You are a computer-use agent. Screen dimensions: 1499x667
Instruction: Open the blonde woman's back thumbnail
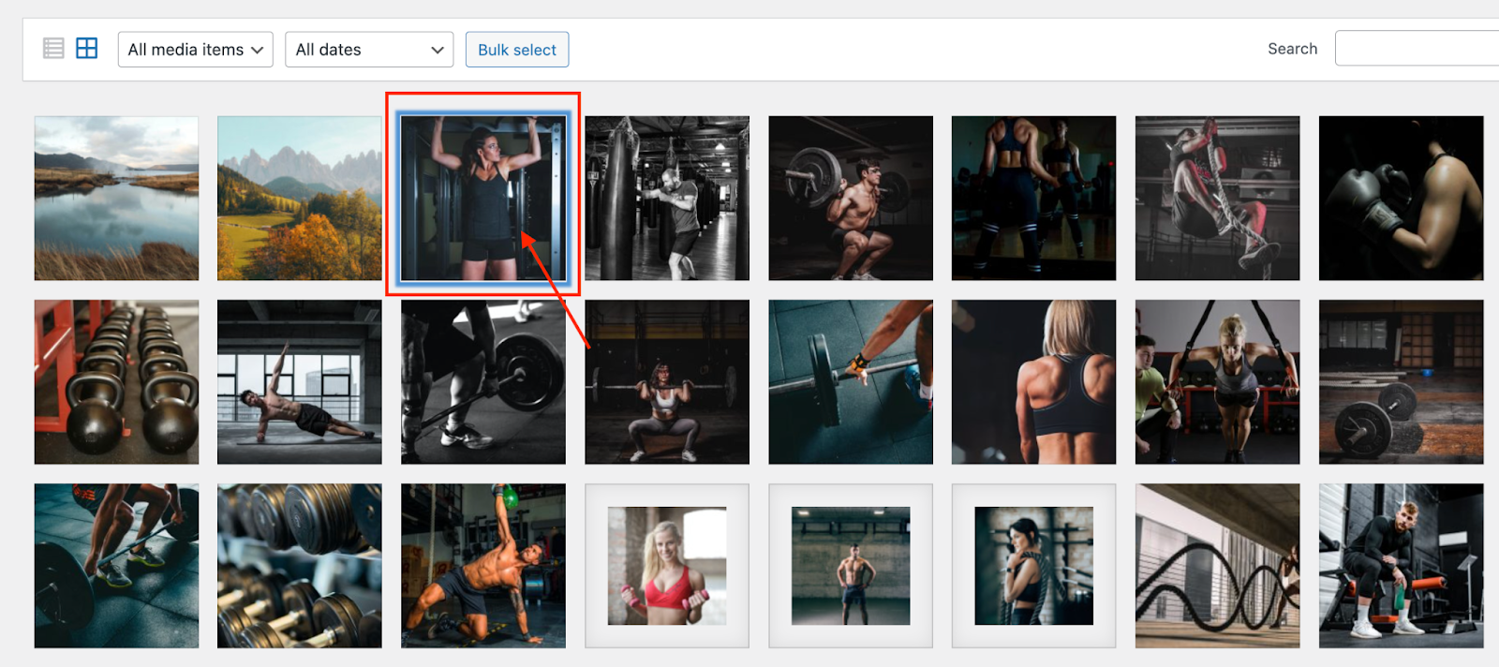click(x=1034, y=382)
